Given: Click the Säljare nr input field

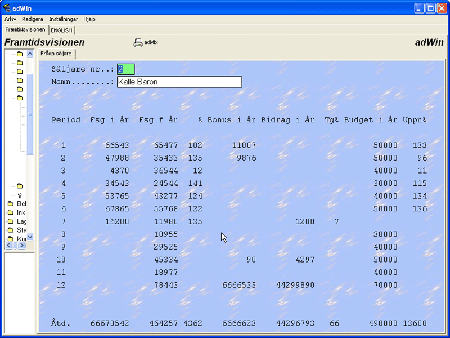Looking at the screenshot, I should 125,69.
